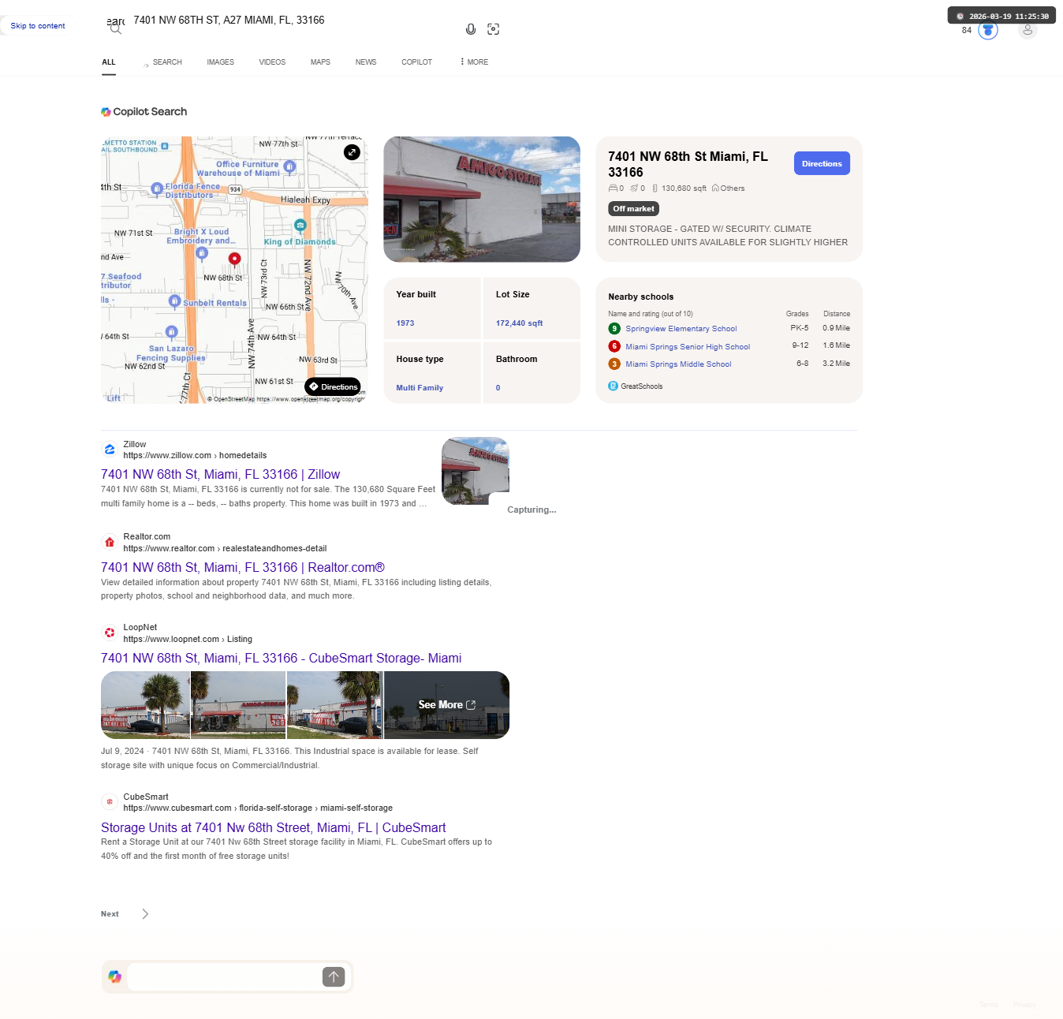
Task: Click See More on LoopNet images
Action: [446, 705]
